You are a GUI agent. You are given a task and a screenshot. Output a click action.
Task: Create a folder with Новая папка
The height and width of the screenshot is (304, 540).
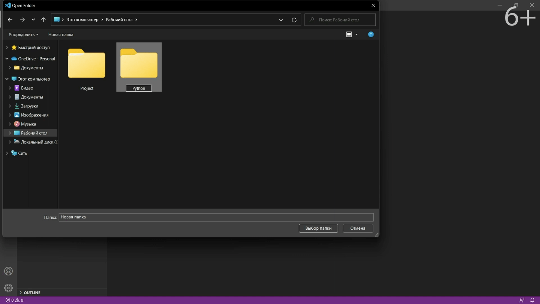click(61, 35)
